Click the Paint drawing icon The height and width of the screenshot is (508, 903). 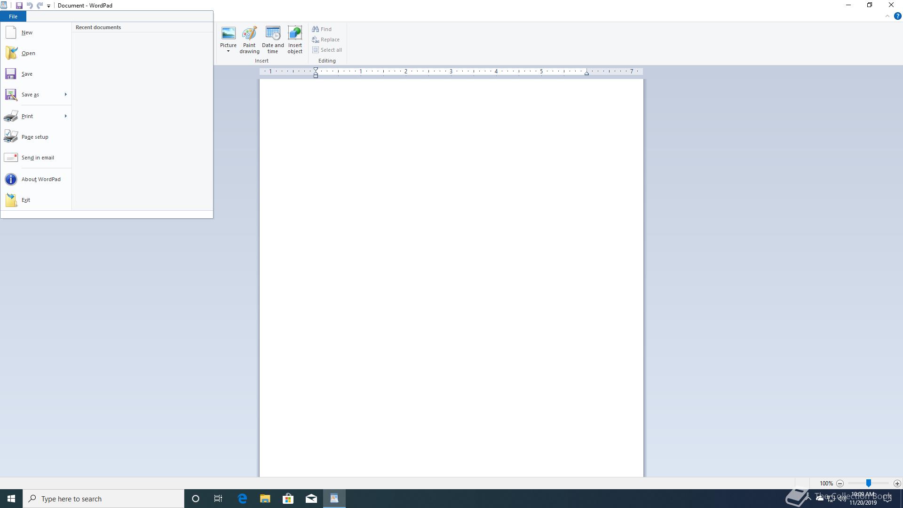[249, 34]
